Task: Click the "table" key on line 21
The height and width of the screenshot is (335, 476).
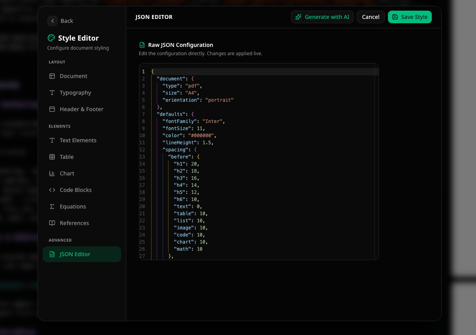Action: [x=184, y=214]
